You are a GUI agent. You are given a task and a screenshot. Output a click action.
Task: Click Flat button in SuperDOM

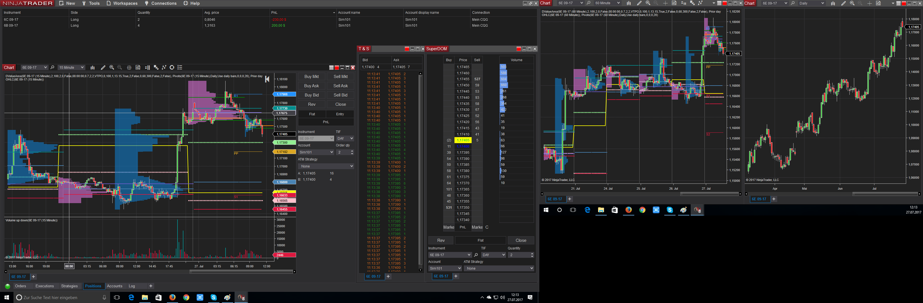pyautogui.click(x=481, y=240)
